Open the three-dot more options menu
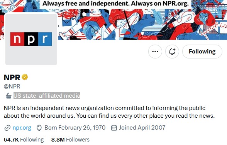The height and width of the screenshot is (145, 227). (x=155, y=52)
